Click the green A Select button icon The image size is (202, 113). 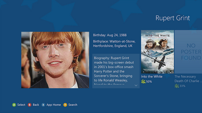[x=14, y=105]
